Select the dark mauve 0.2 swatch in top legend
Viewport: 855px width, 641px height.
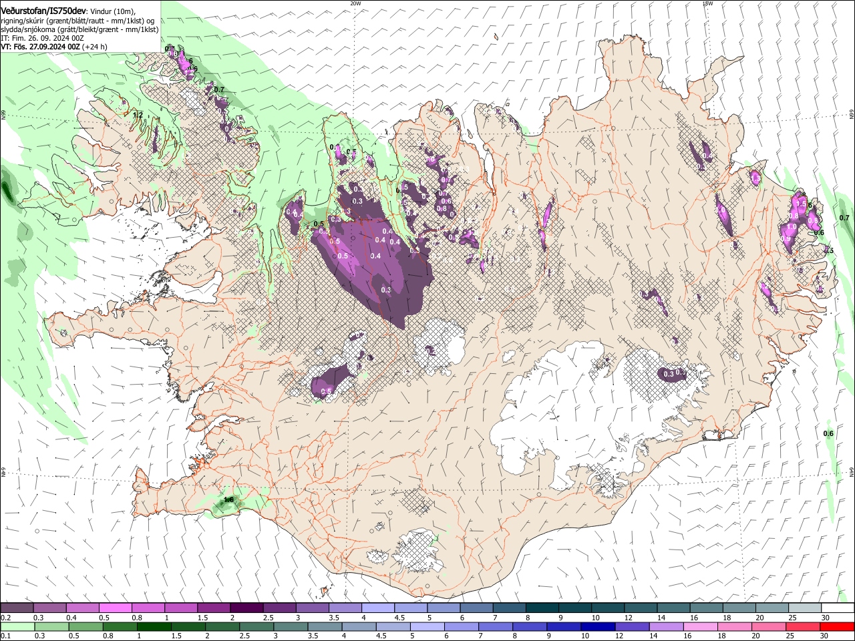coord(17,608)
